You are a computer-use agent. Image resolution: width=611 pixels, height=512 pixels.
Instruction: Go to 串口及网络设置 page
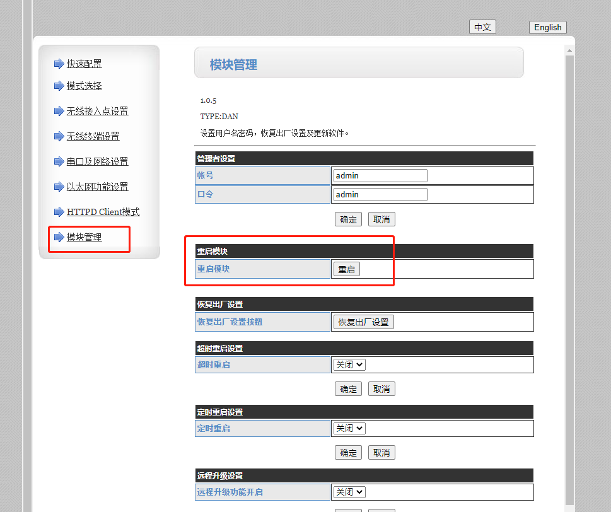pyautogui.click(x=97, y=161)
